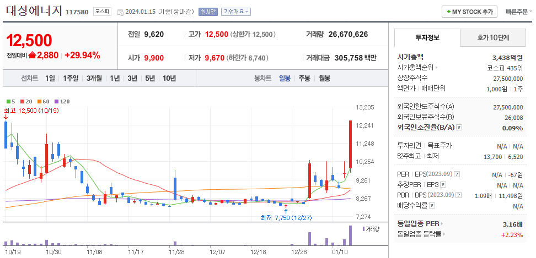Switch to the 투자정보 tab
Screen dimensions: 536x258
point(427,37)
